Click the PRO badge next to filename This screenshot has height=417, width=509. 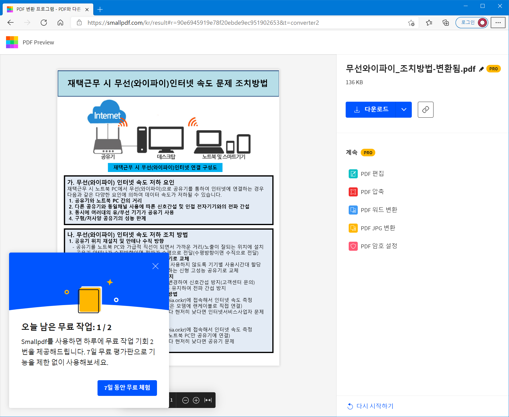[x=494, y=69]
